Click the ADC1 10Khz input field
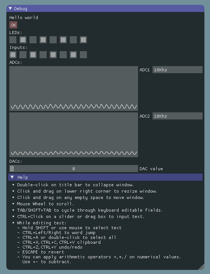Viewport: 210px width, 274px height. tap(178, 70)
